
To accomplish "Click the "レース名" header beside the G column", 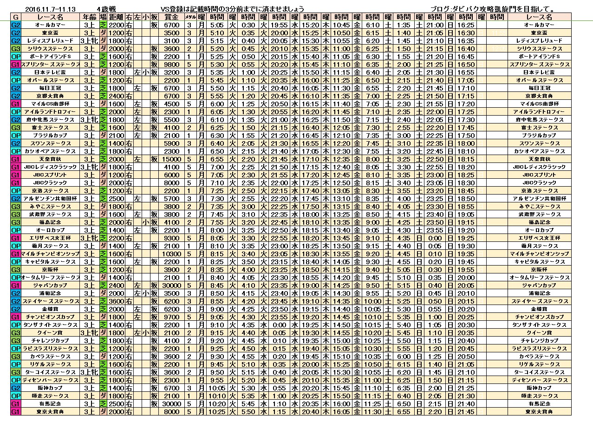I will 51,17.
